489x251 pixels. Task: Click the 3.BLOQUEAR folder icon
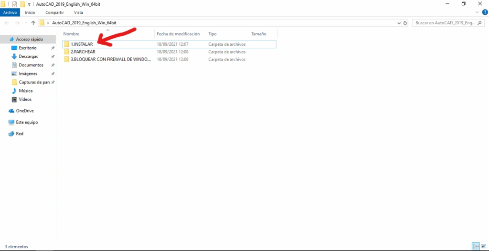pos(67,59)
